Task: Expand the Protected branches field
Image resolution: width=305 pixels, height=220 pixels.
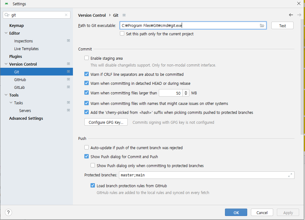Action: (290, 175)
